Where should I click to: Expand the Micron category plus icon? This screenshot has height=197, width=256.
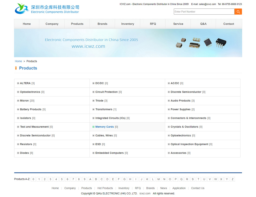tap(18, 101)
